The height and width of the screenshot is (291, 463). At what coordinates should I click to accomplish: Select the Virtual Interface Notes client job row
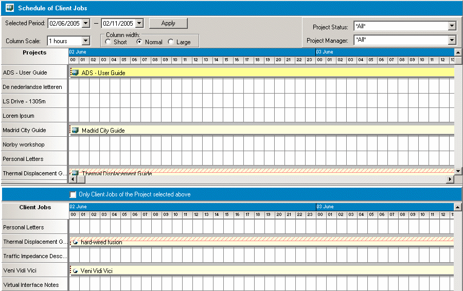[x=35, y=284]
